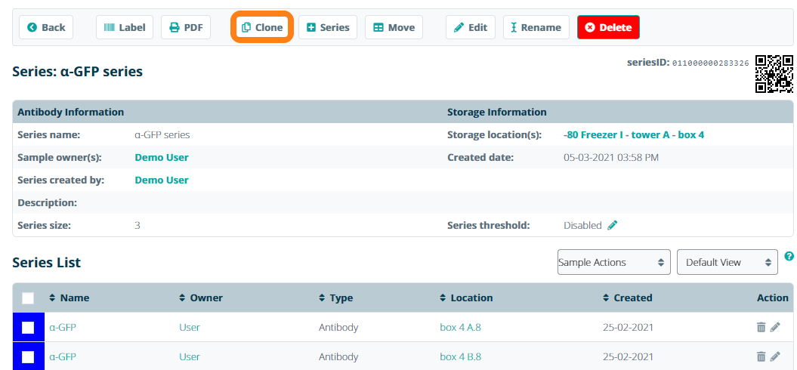Click the series QR code image
This screenshot has height=370, width=797.
point(774,73)
